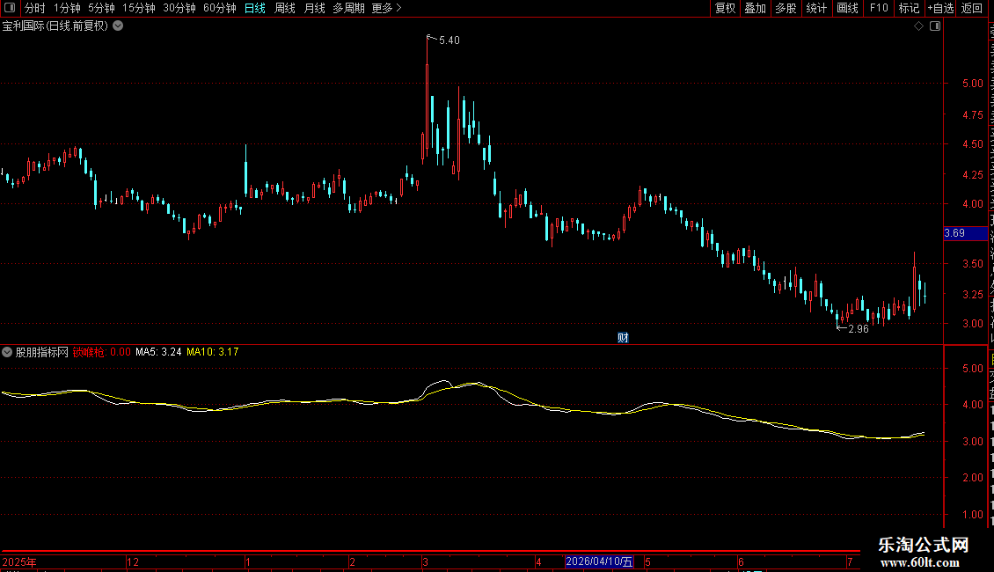Click the 2026/04/10/五 date marker

[599, 561]
